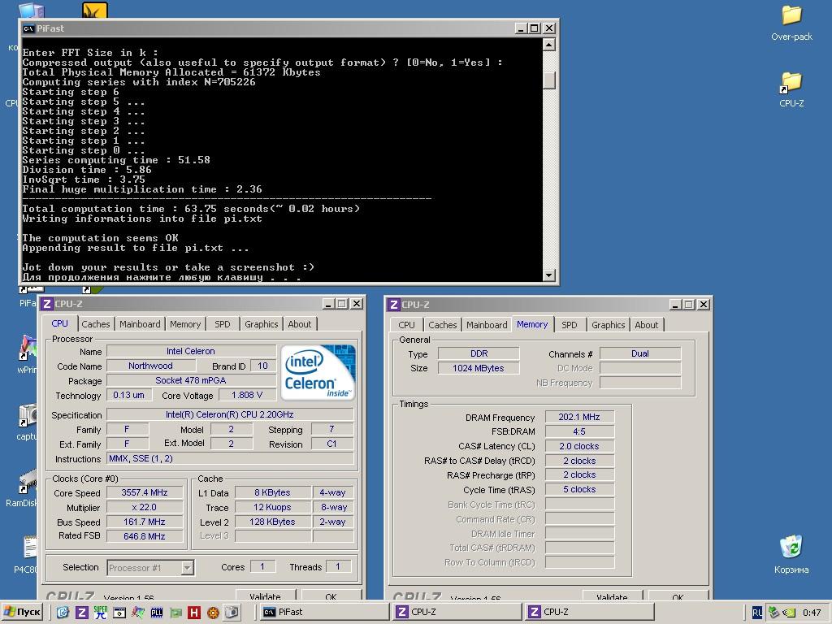Click the RU language indicator
This screenshot has width=832, height=624.
[x=757, y=613]
